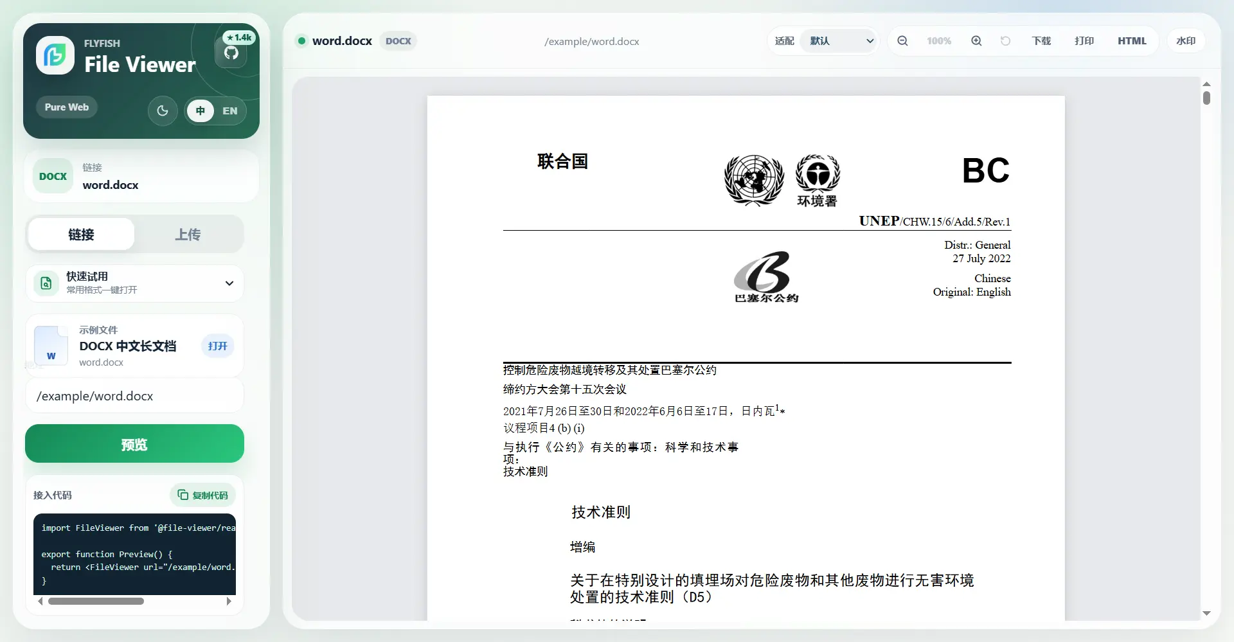This screenshot has height=642, width=1234.
Task: Click 打印 in the toolbar
Action: click(1084, 40)
